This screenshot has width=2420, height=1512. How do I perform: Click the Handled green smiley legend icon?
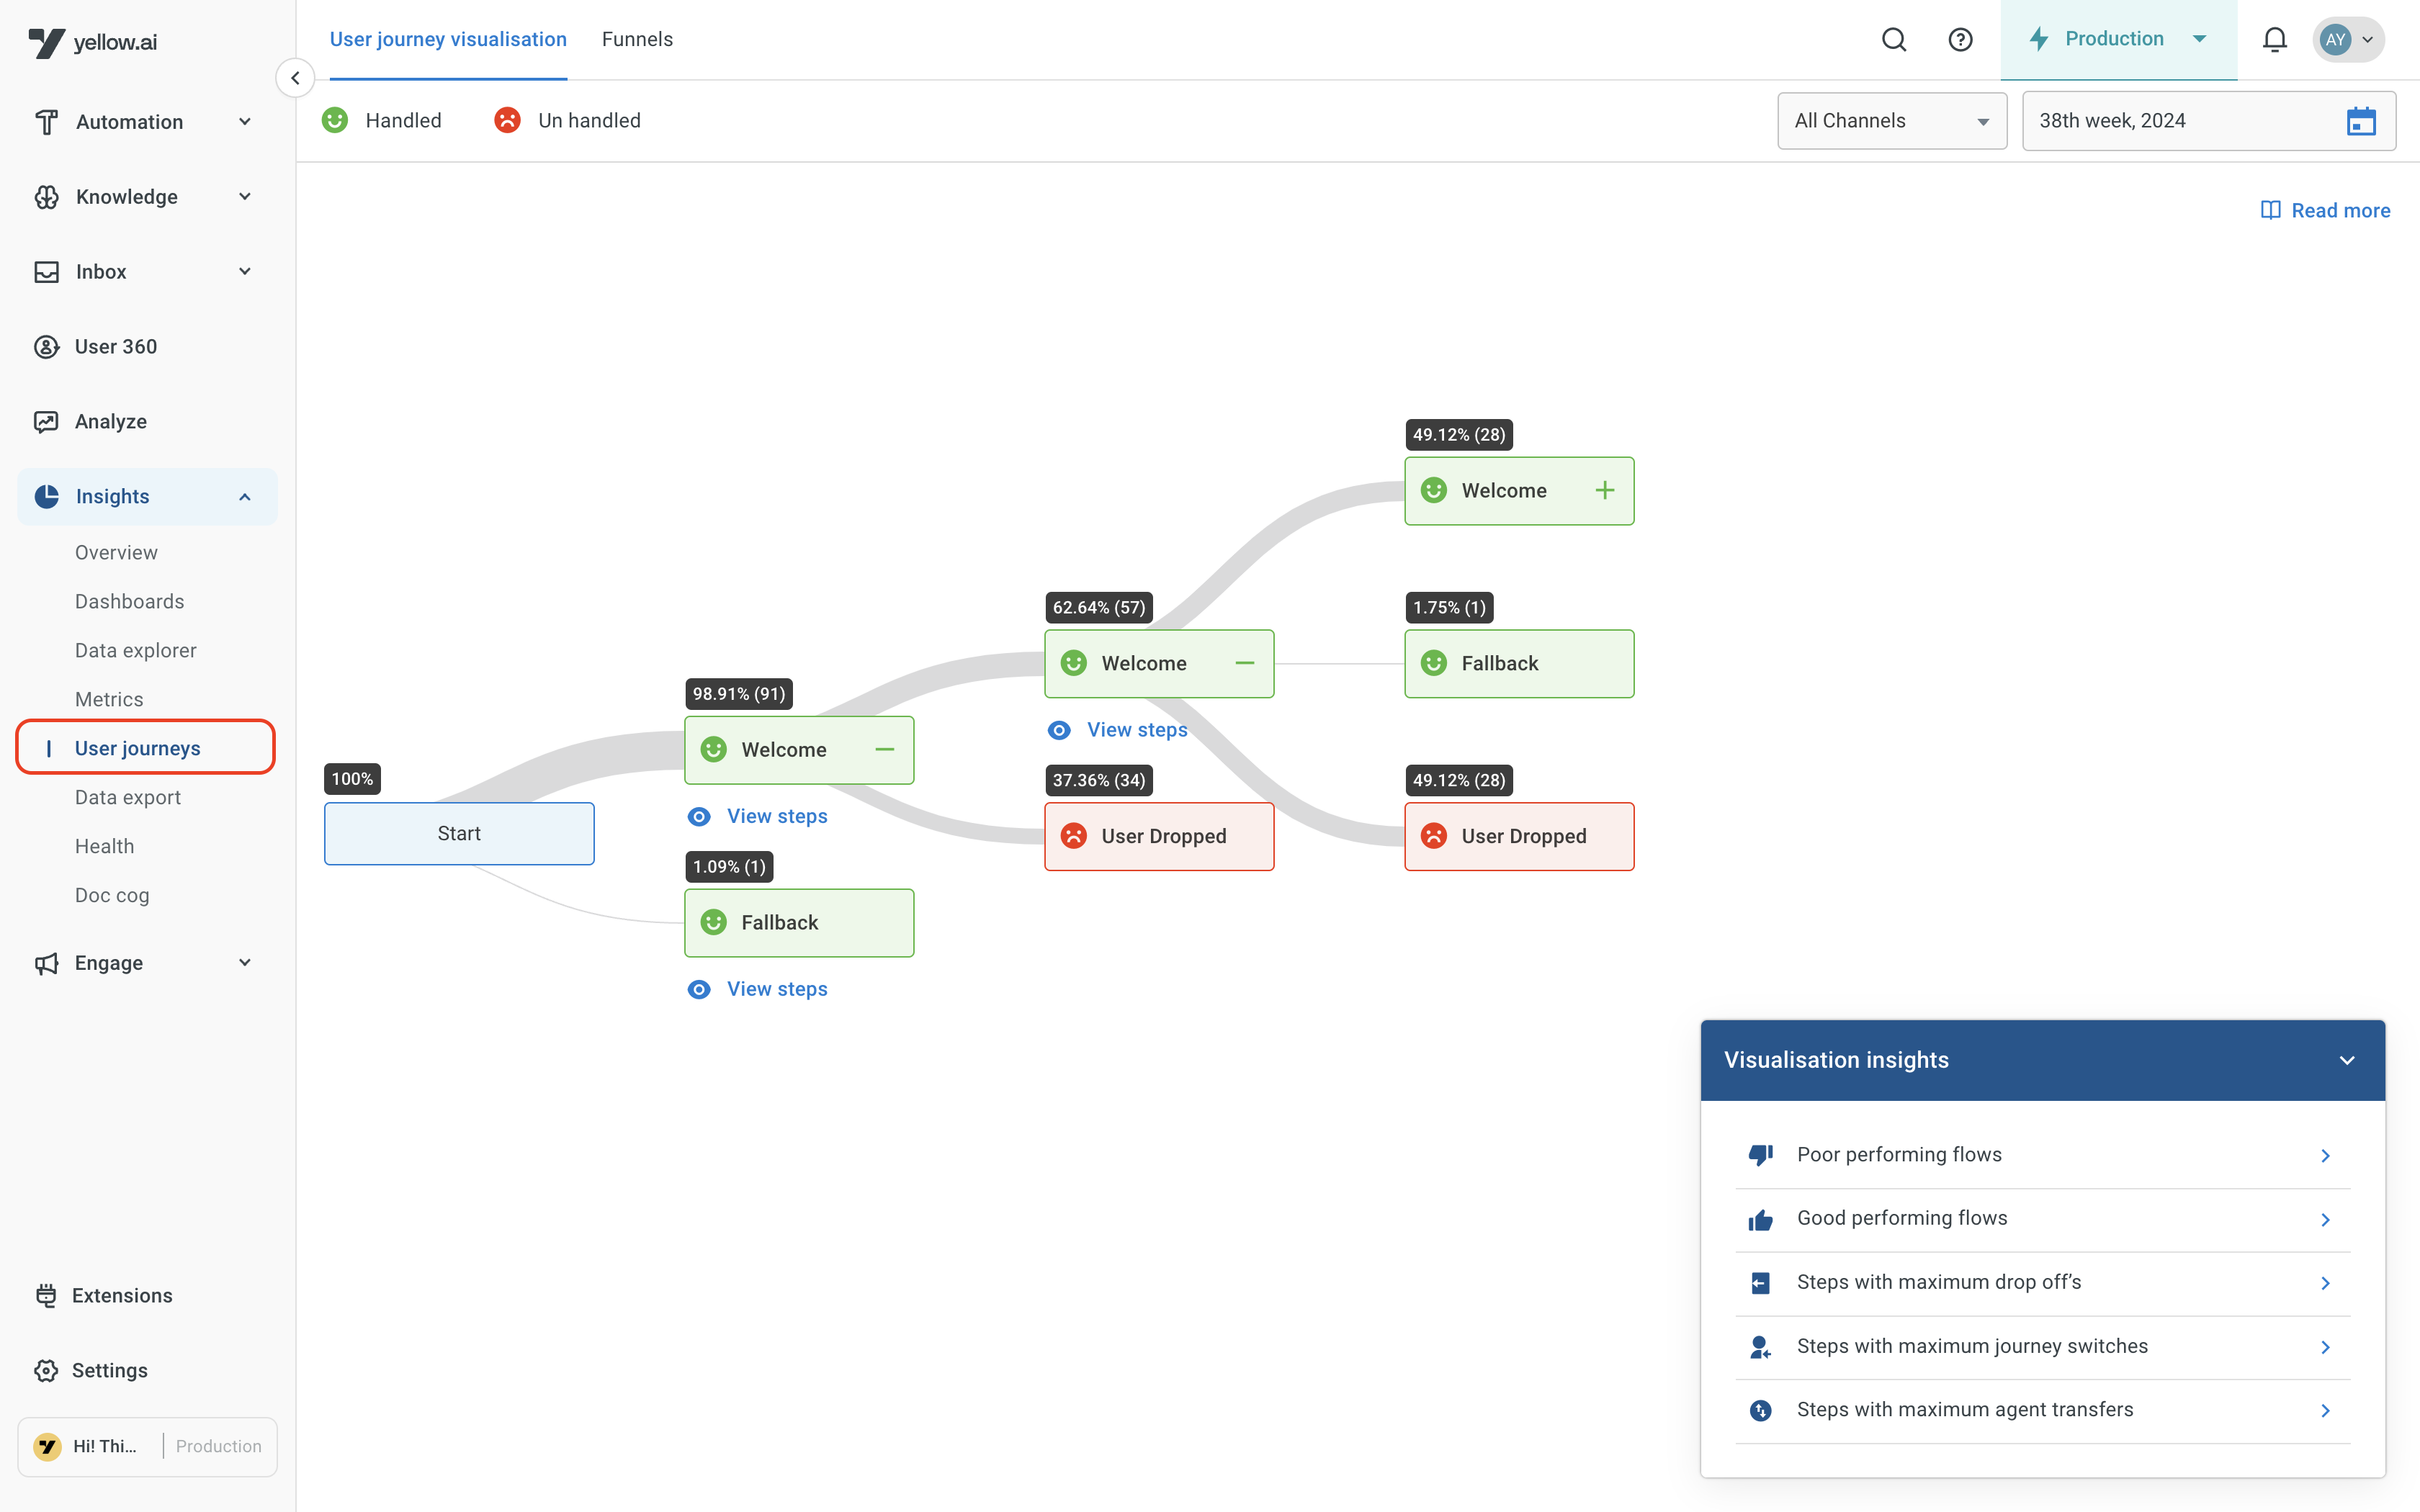[335, 120]
